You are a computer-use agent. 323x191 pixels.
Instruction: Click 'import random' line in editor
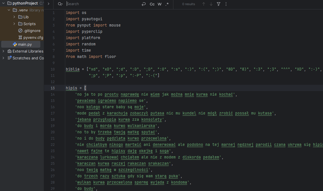point(81,44)
